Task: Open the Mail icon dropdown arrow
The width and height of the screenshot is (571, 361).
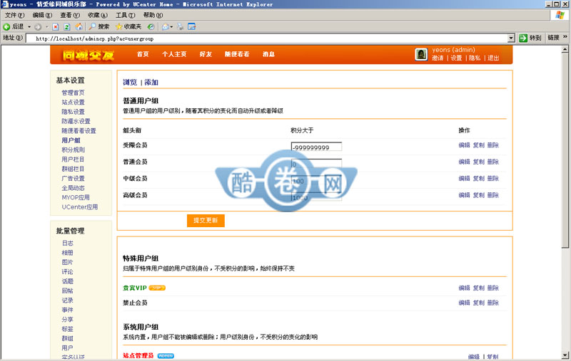Action: point(171,27)
